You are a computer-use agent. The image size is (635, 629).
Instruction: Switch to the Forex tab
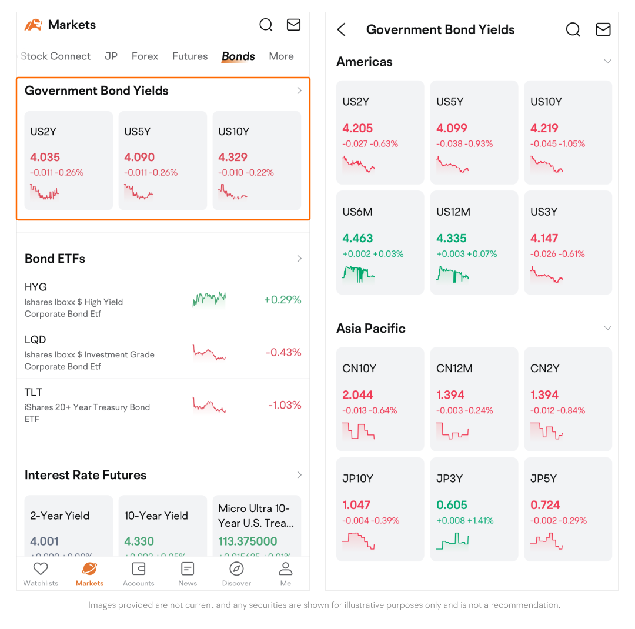[x=145, y=56]
